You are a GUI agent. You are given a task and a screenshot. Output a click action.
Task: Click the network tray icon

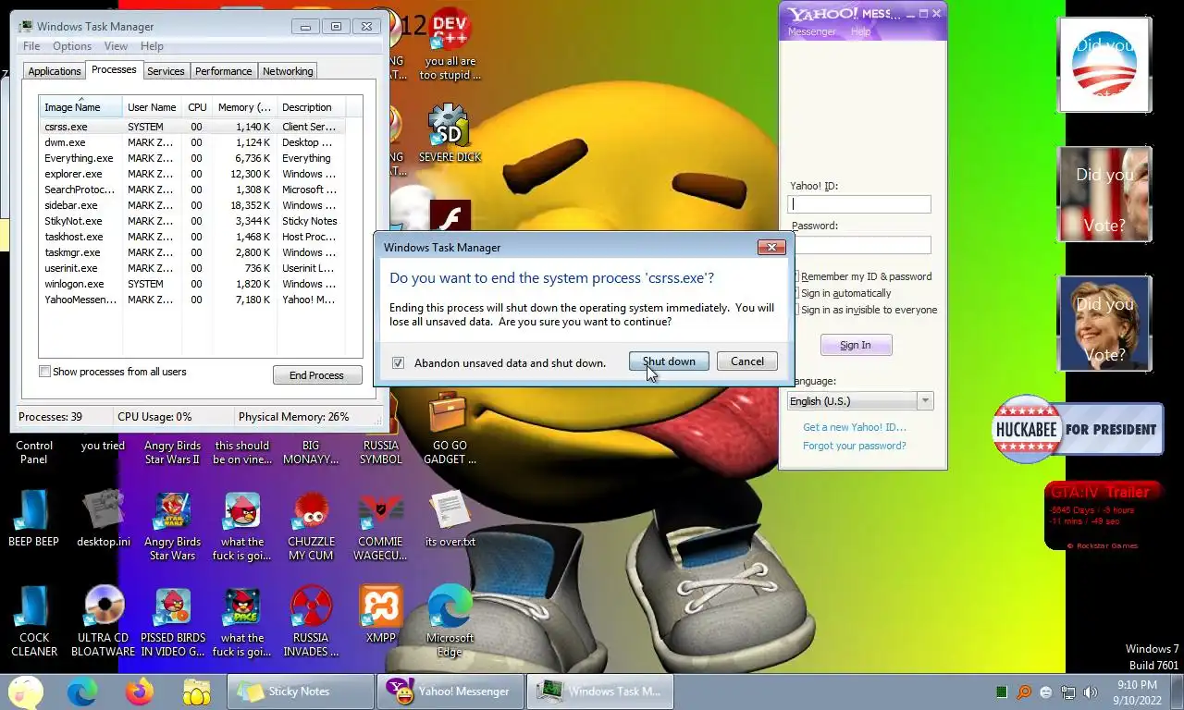tap(1068, 692)
